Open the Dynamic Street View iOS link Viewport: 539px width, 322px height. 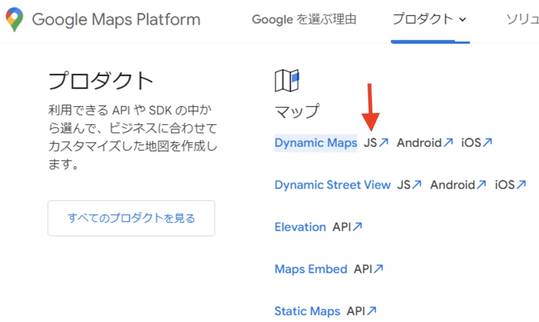510,185
